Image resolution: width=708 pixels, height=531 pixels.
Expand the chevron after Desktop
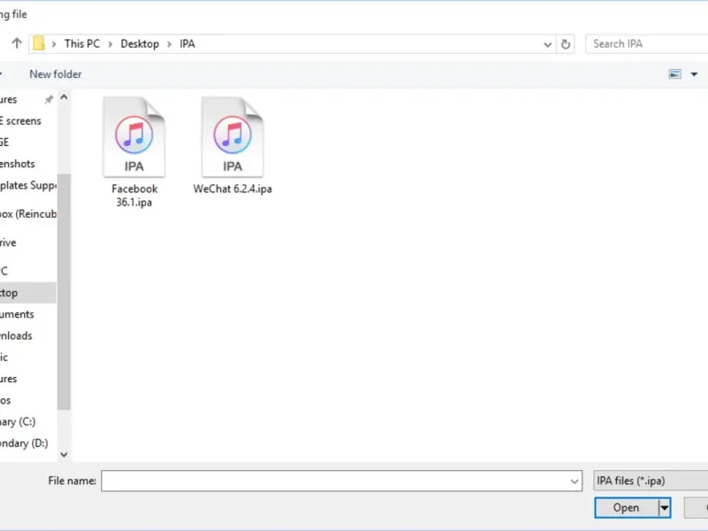(x=169, y=44)
